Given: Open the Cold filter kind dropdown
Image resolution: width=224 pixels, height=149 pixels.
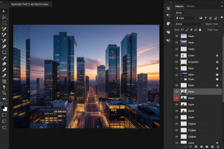Looking at the screenshot, I should 186,18.
